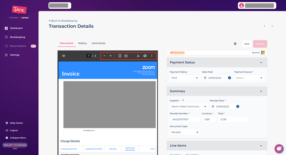Image resolution: width=286 pixels, height=155 pixels.
Task: Open the user account menu
Action: pyautogui.click(x=257, y=6)
